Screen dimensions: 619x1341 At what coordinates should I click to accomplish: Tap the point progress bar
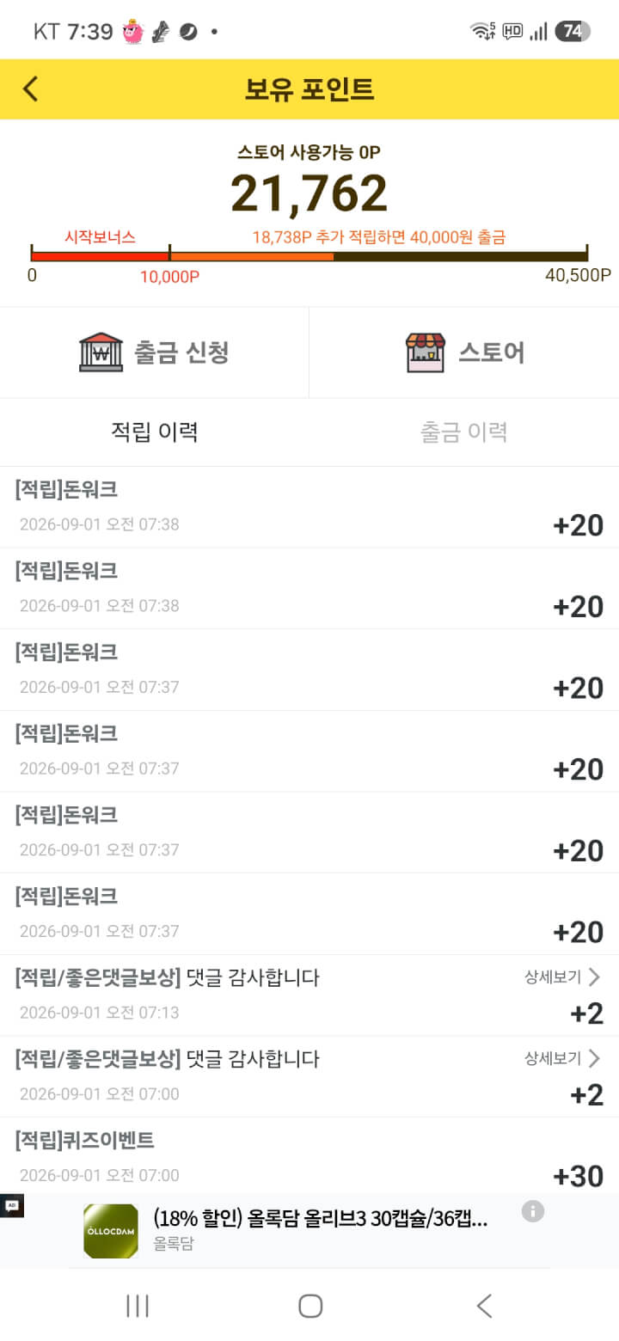click(x=309, y=255)
